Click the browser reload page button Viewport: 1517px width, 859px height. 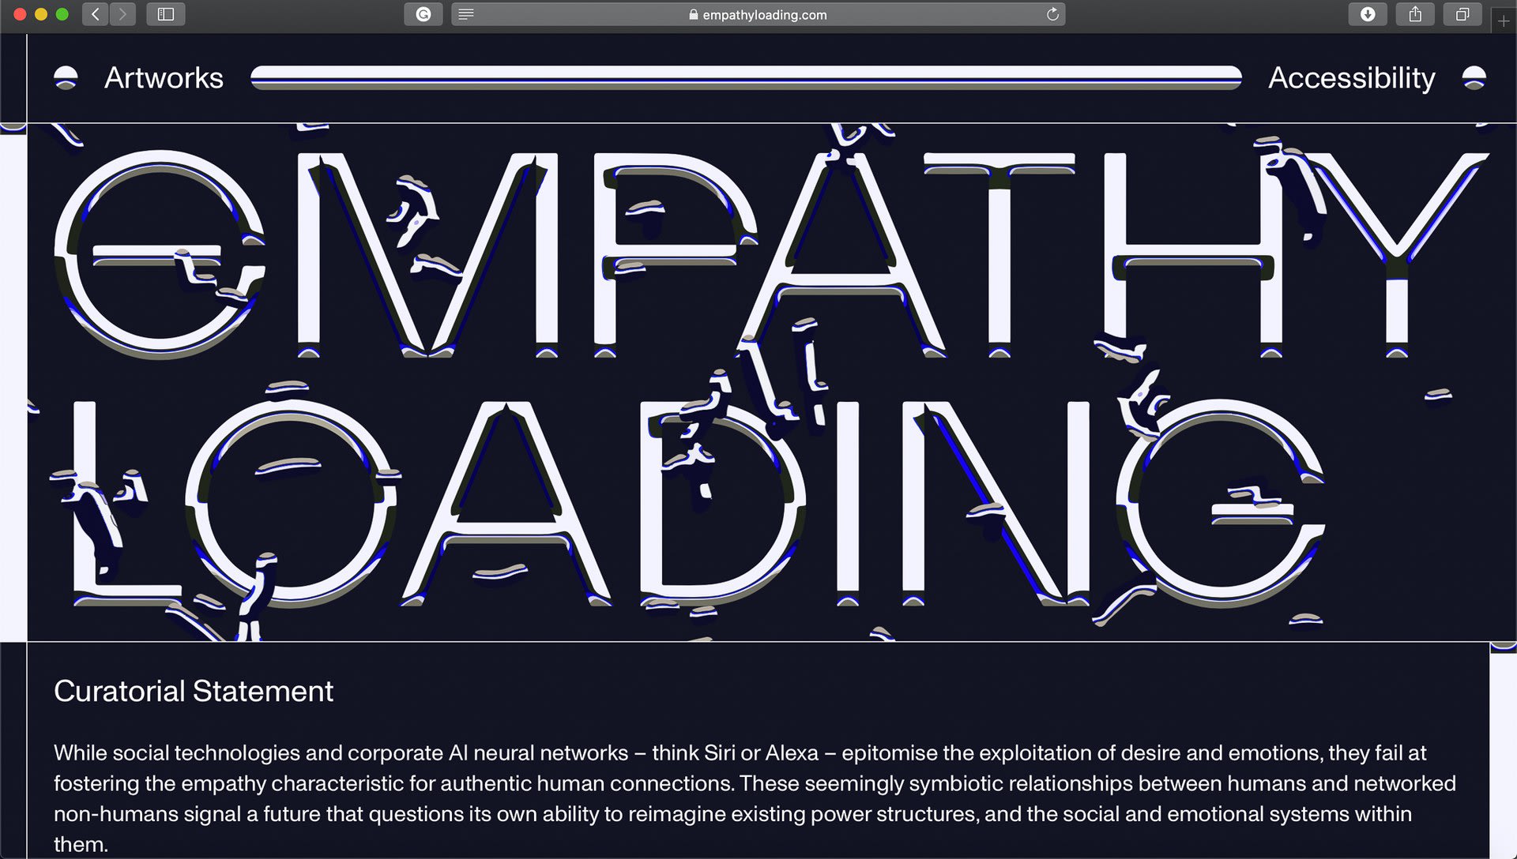pyautogui.click(x=1052, y=13)
